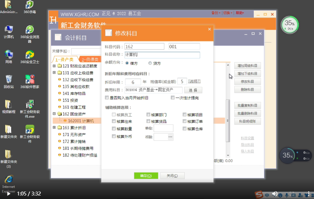Image resolution: width=314 pixels, height=199 pixels.
Task: Select the 贷方 balance direction radio button
Action: coord(150,63)
